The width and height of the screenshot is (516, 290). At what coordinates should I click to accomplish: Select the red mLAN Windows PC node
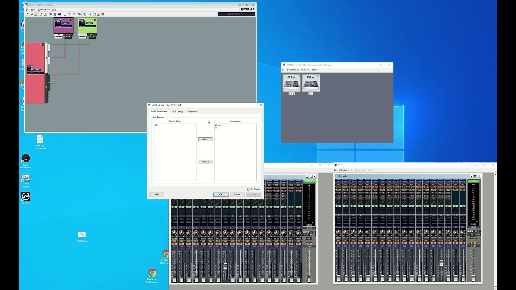(35, 72)
